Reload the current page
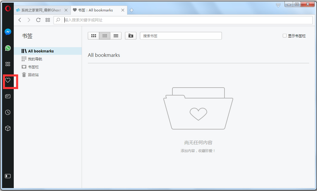Image resolution: width=317 pixels, height=191 pixels. click(38, 20)
